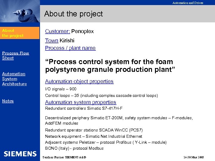
Task: Open the Automation System Architecture link
Action: click(14, 79)
